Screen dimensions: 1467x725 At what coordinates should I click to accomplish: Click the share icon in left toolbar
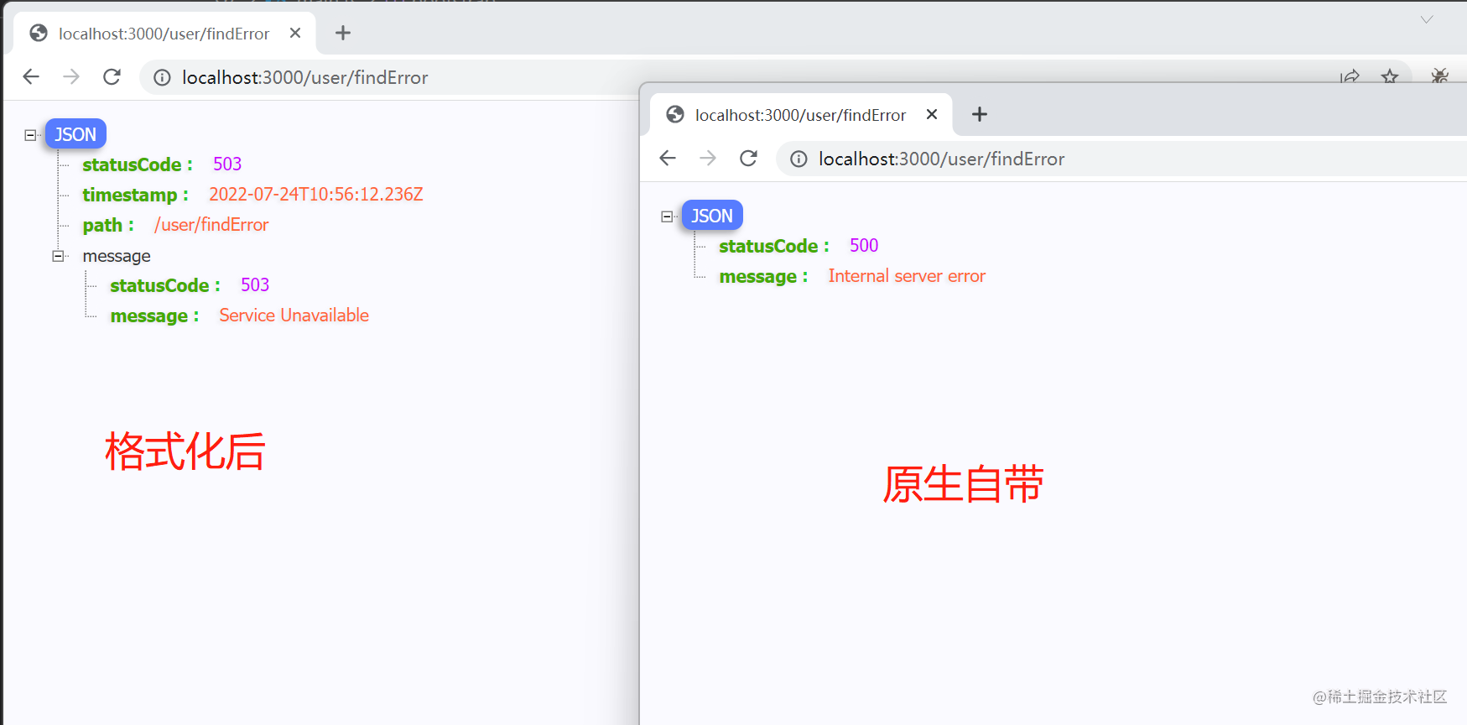point(1350,76)
